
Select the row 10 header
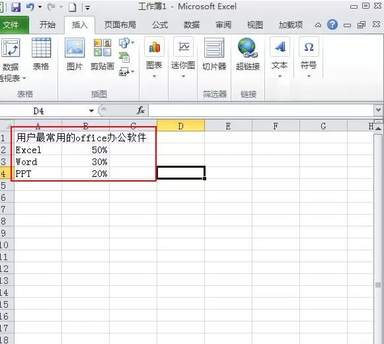coord(7,245)
